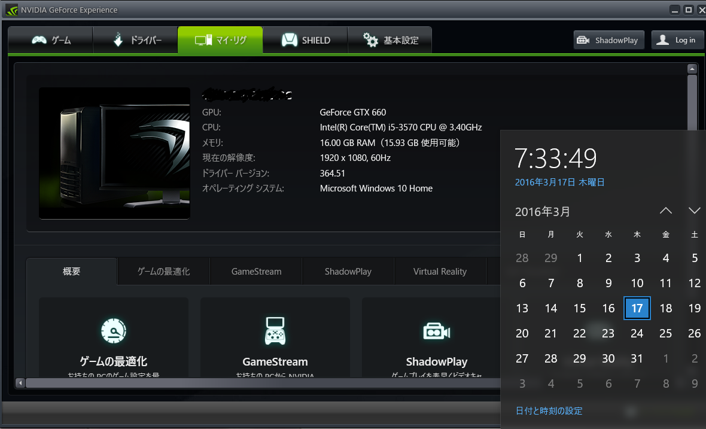Open the SHIELD tab
The image size is (706, 429).
[305, 40]
